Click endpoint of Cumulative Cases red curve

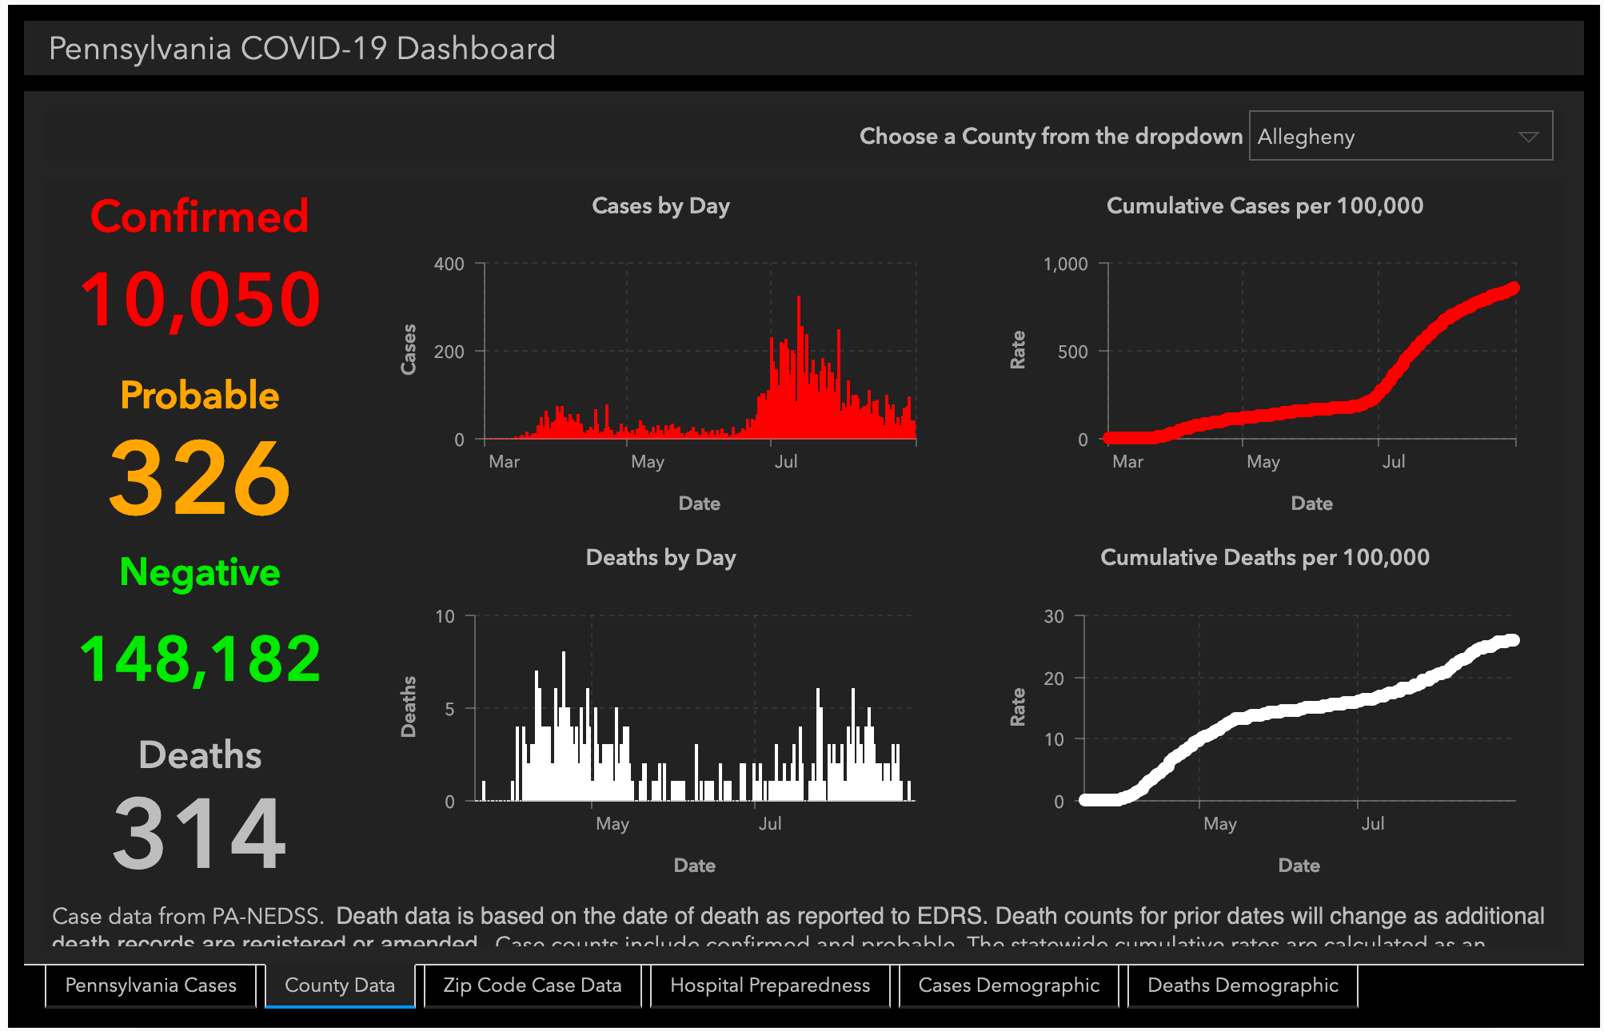click(1513, 289)
